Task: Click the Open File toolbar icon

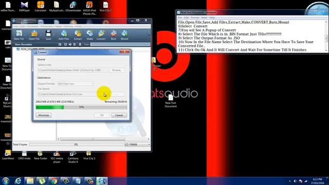Action: (34, 35)
